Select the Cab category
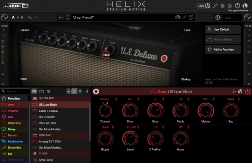 pos(14,117)
